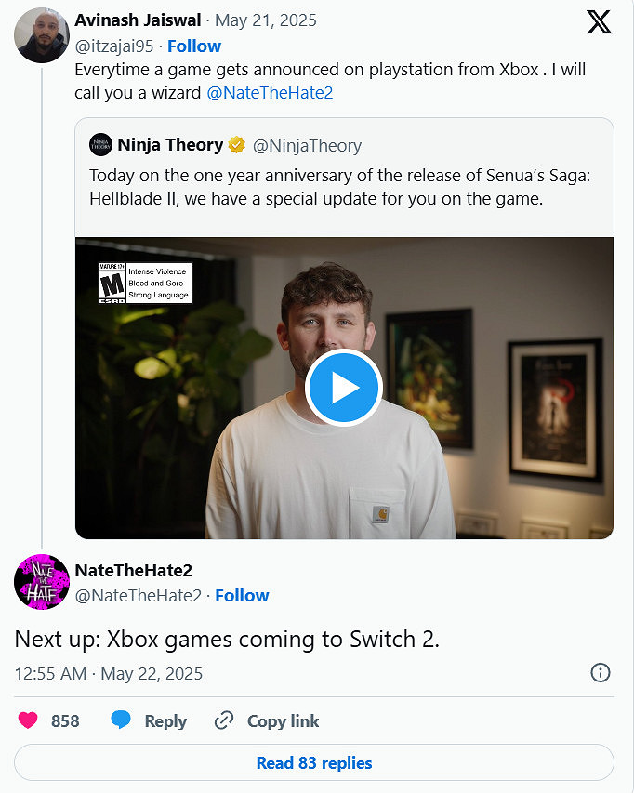
Task: Open Avinash Jaiswal's profile avatar
Action: point(42,34)
